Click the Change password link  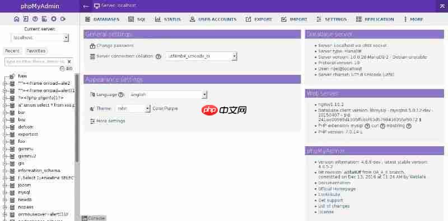115,46
